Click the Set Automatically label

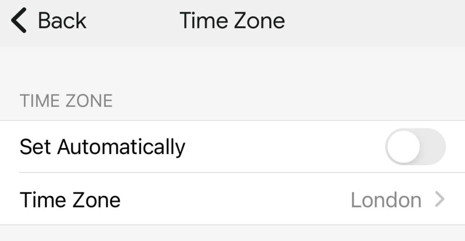pos(103,147)
